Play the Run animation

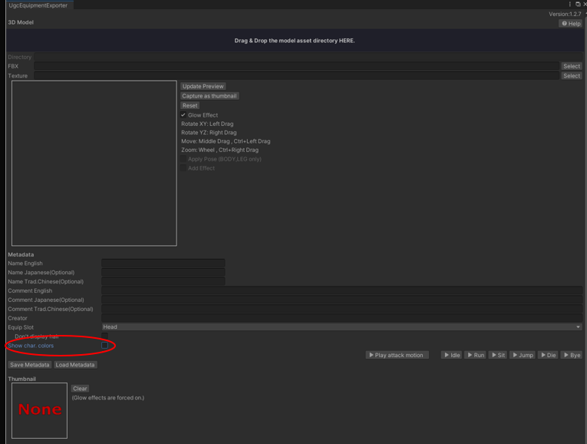475,356
